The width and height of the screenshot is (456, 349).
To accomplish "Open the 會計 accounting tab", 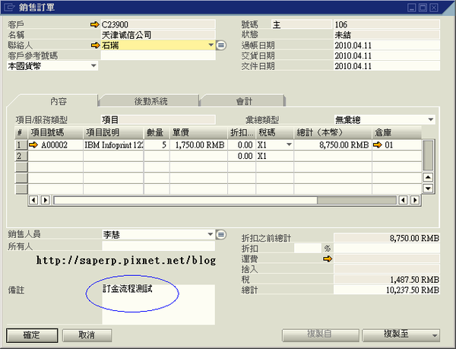I will point(244,101).
